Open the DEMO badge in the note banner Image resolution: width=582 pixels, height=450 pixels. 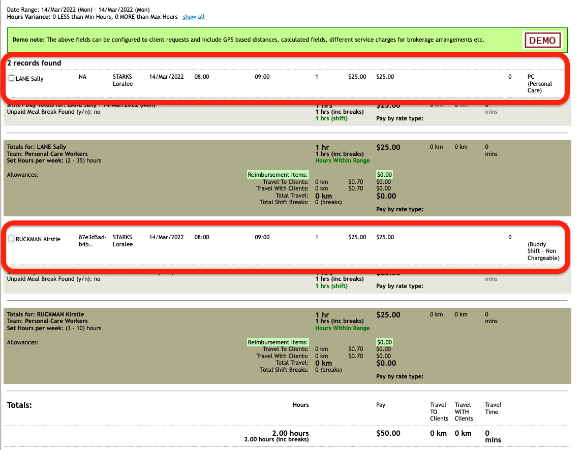click(x=542, y=40)
